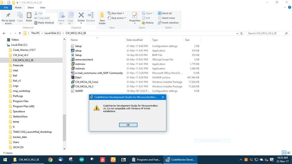Click the Refresh button
This screenshot has width=292, height=164.
click(x=241, y=34)
